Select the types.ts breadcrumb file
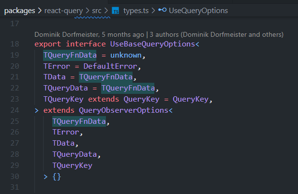 136,11
